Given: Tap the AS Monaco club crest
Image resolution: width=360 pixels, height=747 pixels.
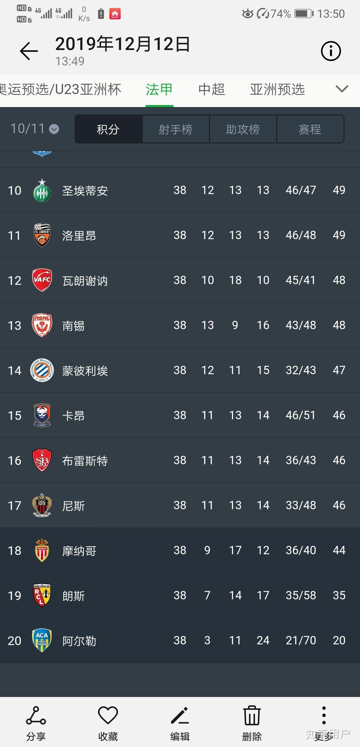Looking at the screenshot, I should [x=42, y=550].
